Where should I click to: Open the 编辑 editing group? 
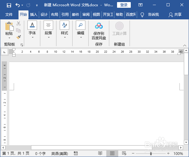81,25
